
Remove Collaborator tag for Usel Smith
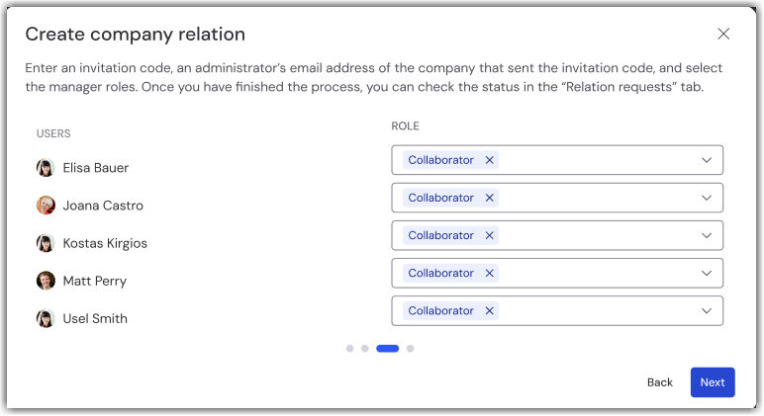[x=490, y=310]
